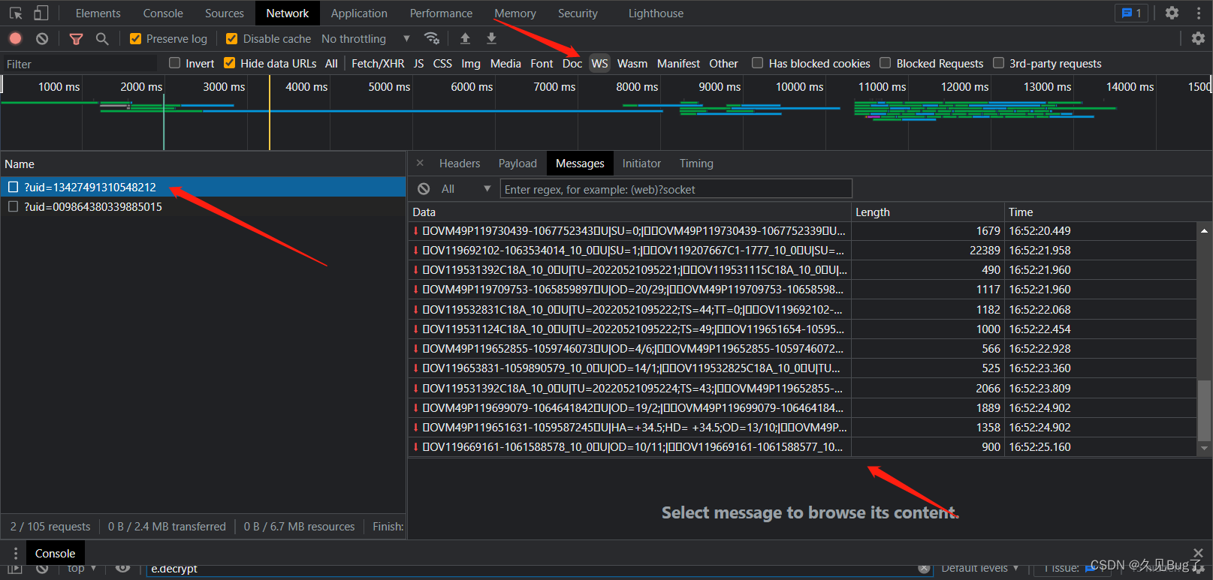Filter requests by Fetch/XHR type
The height and width of the screenshot is (580, 1213).
pyautogui.click(x=378, y=63)
